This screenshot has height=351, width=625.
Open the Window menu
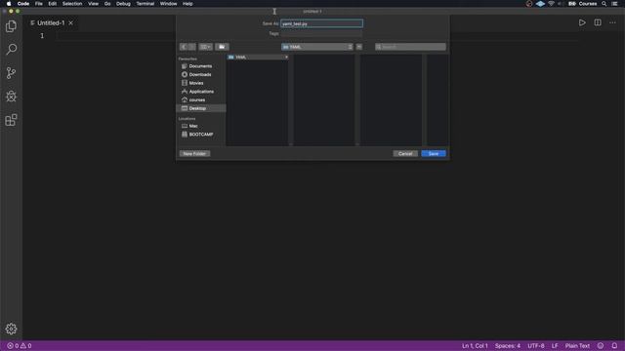pos(169,4)
